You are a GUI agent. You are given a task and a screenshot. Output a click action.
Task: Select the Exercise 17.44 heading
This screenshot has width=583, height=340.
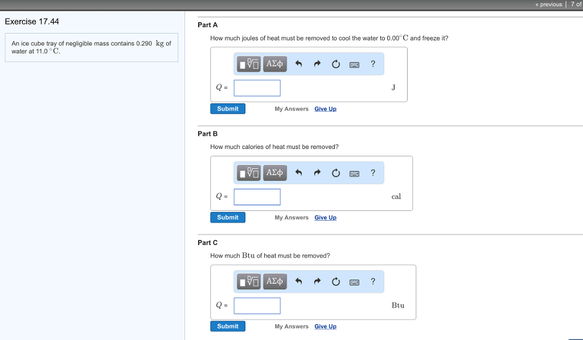coord(32,22)
